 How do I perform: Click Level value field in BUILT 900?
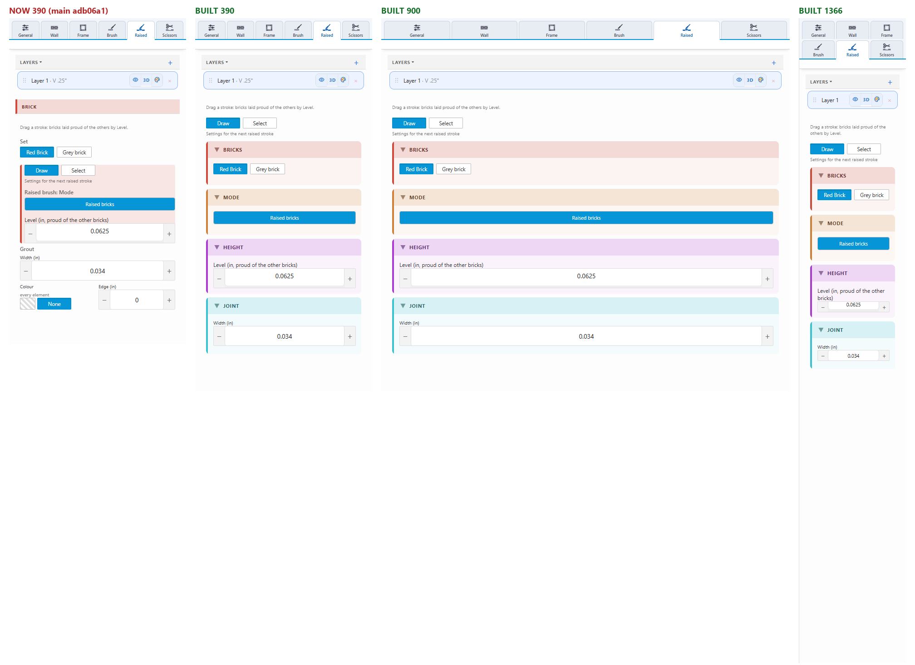[x=586, y=276]
